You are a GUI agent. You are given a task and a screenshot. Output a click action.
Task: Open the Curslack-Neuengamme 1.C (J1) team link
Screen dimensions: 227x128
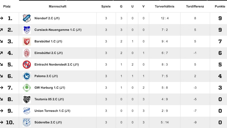tap(58, 30)
